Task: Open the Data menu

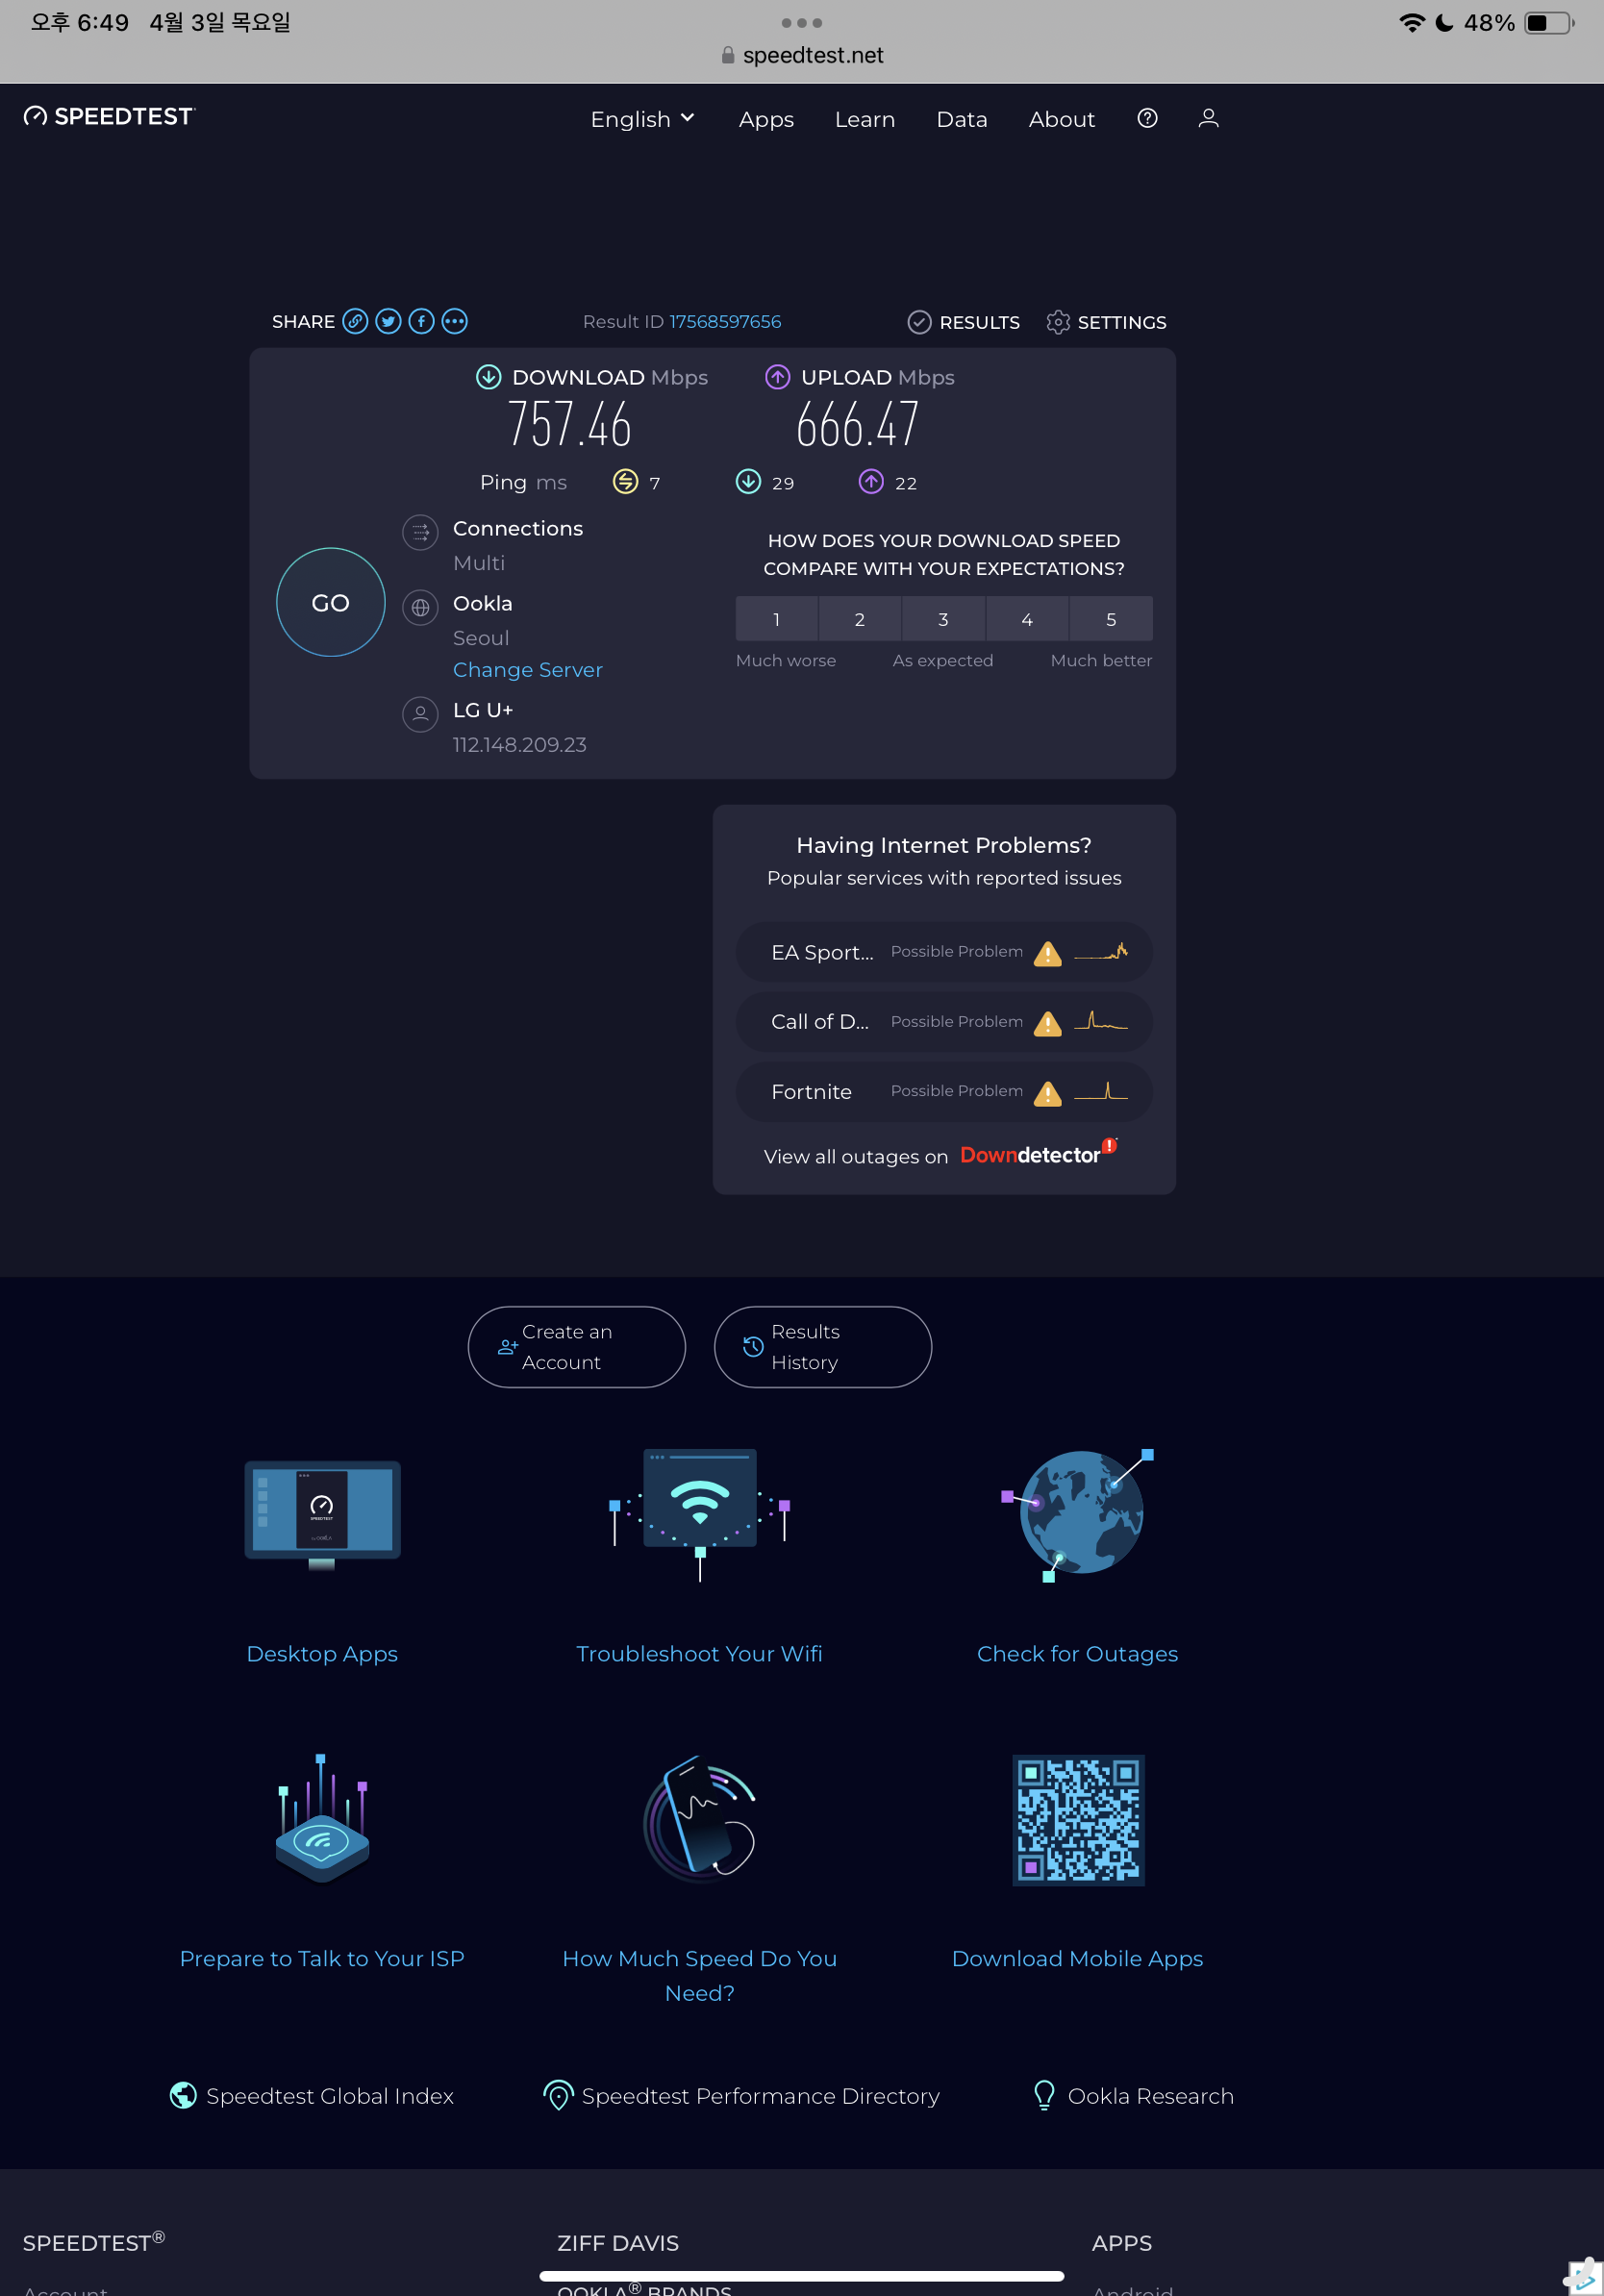Action: point(961,119)
